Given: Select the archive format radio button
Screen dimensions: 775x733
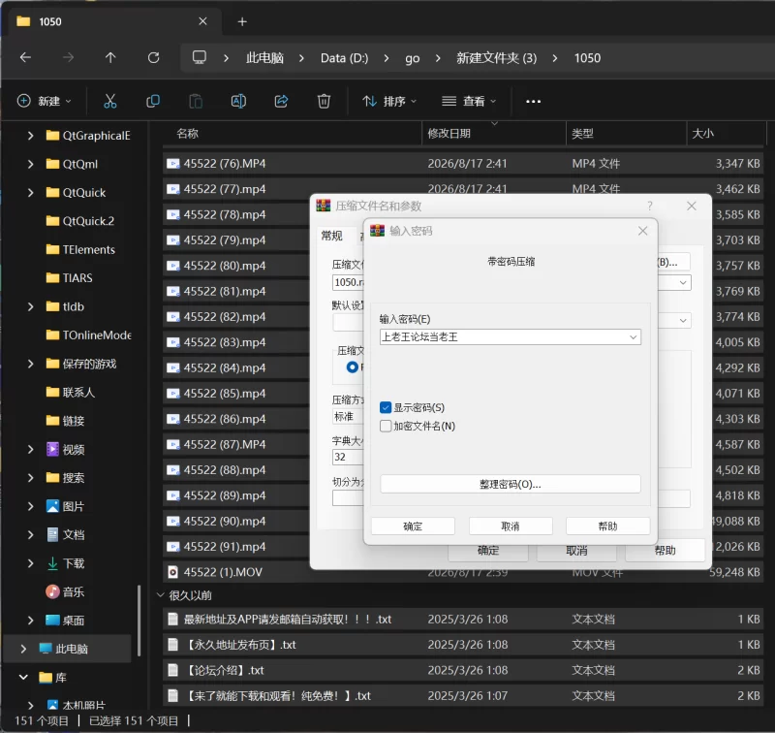Looking at the screenshot, I should [x=353, y=367].
